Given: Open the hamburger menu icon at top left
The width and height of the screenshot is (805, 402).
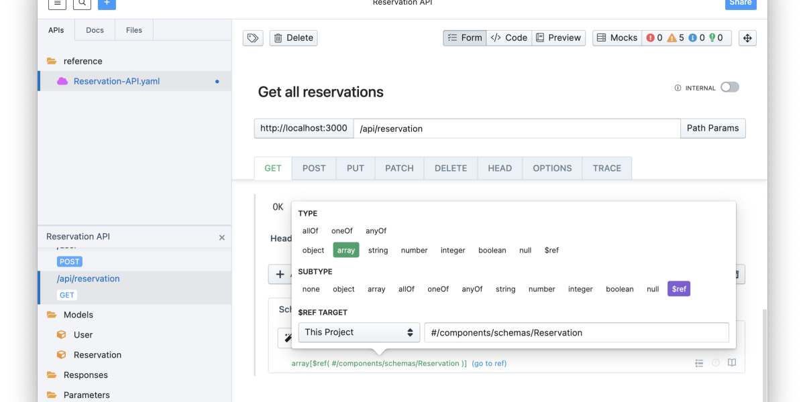Looking at the screenshot, I should click(x=57, y=3).
